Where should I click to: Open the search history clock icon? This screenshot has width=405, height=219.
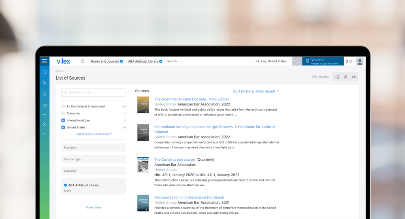pyautogui.click(x=82, y=61)
